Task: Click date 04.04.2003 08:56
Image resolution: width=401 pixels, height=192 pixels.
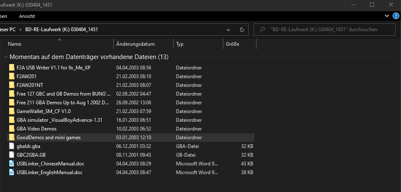Action: (134, 68)
